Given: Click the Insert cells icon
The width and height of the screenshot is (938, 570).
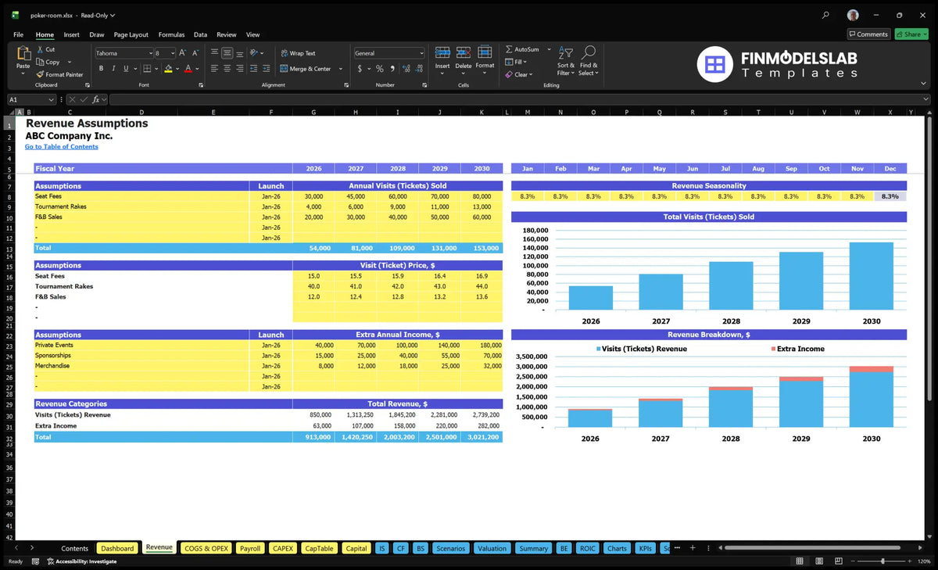Looking at the screenshot, I should pos(442,53).
